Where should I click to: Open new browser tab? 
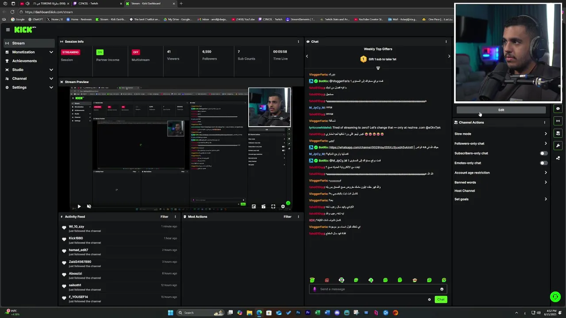click(181, 4)
